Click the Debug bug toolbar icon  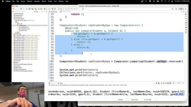tap(27, 9)
